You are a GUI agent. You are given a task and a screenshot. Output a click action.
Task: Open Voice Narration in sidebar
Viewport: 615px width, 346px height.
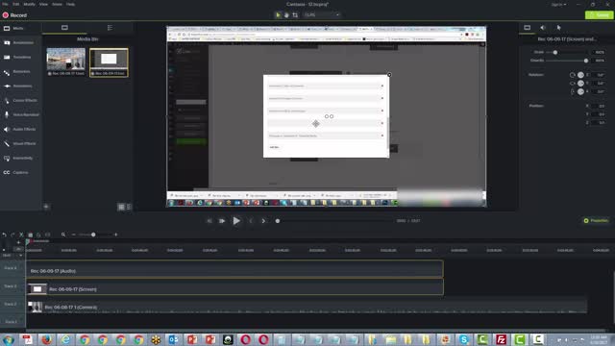21,115
